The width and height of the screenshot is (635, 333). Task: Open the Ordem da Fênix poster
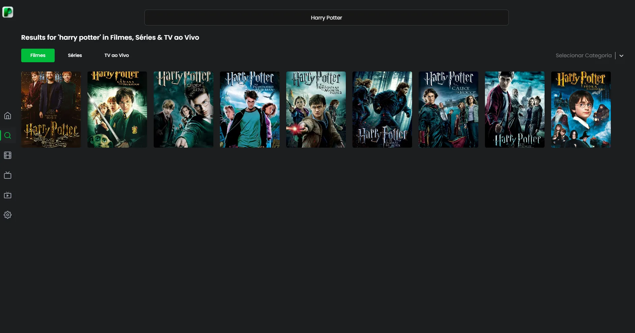[184, 110]
